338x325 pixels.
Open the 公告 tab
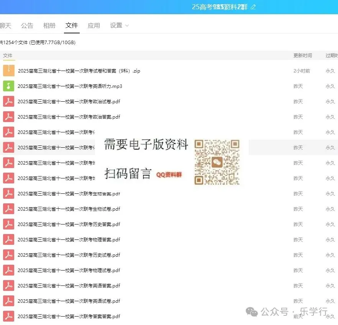[27, 25]
